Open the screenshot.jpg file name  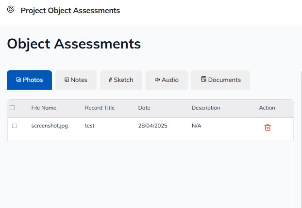[50, 126]
